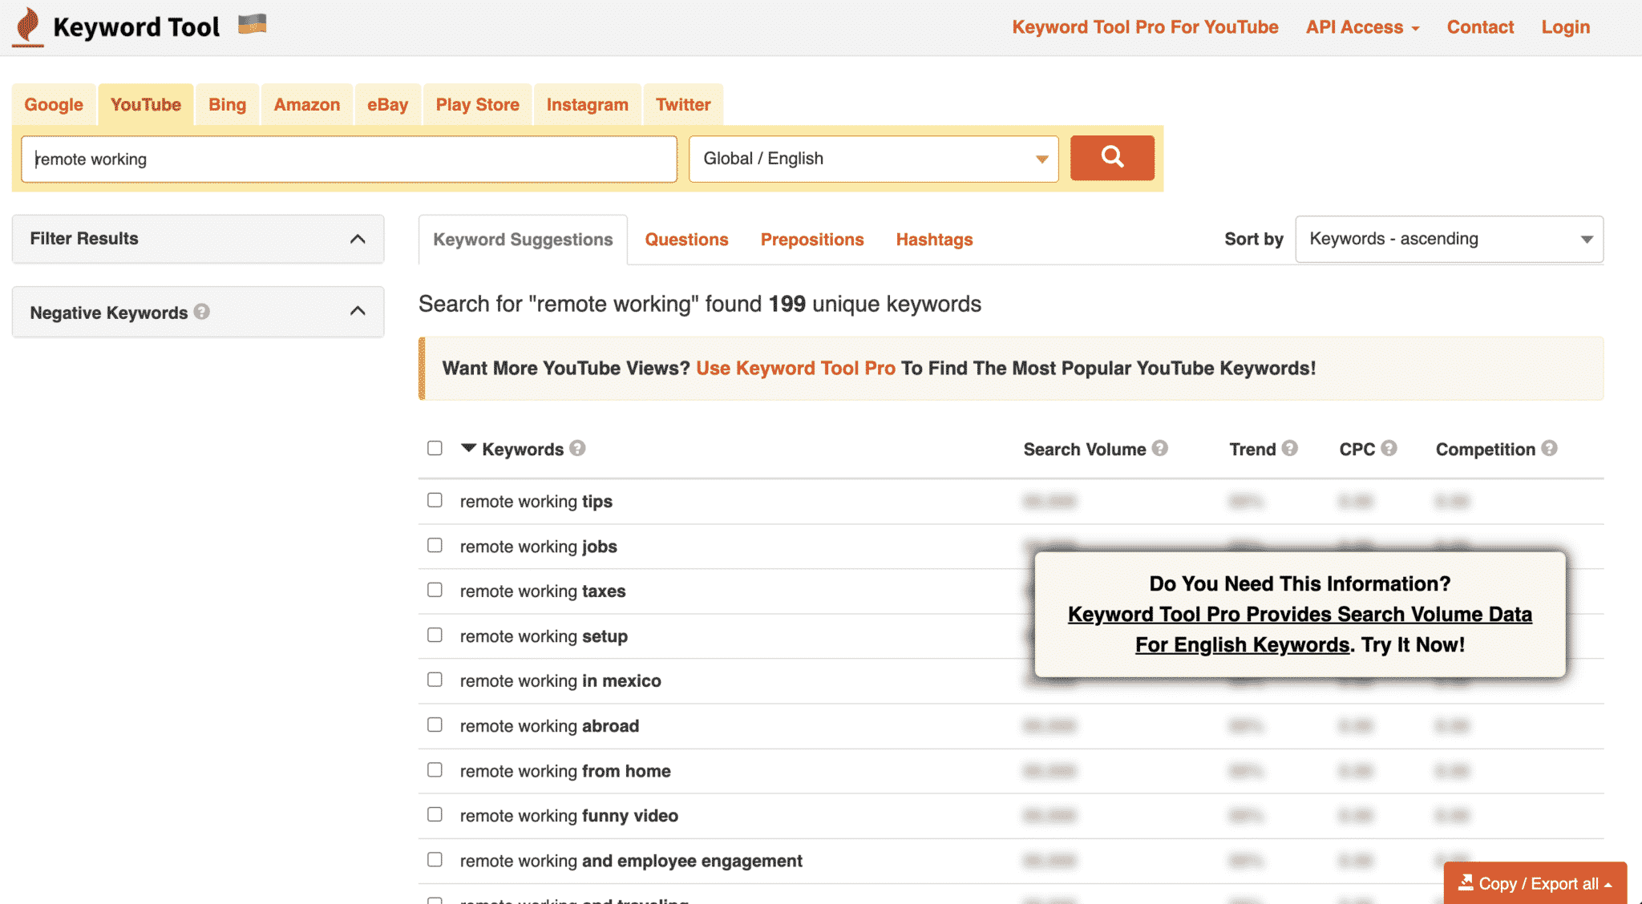Image resolution: width=1642 pixels, height=904 pixels.
Task: Click the 'remote working funny video' keyword
Action: tap(568, 816)
